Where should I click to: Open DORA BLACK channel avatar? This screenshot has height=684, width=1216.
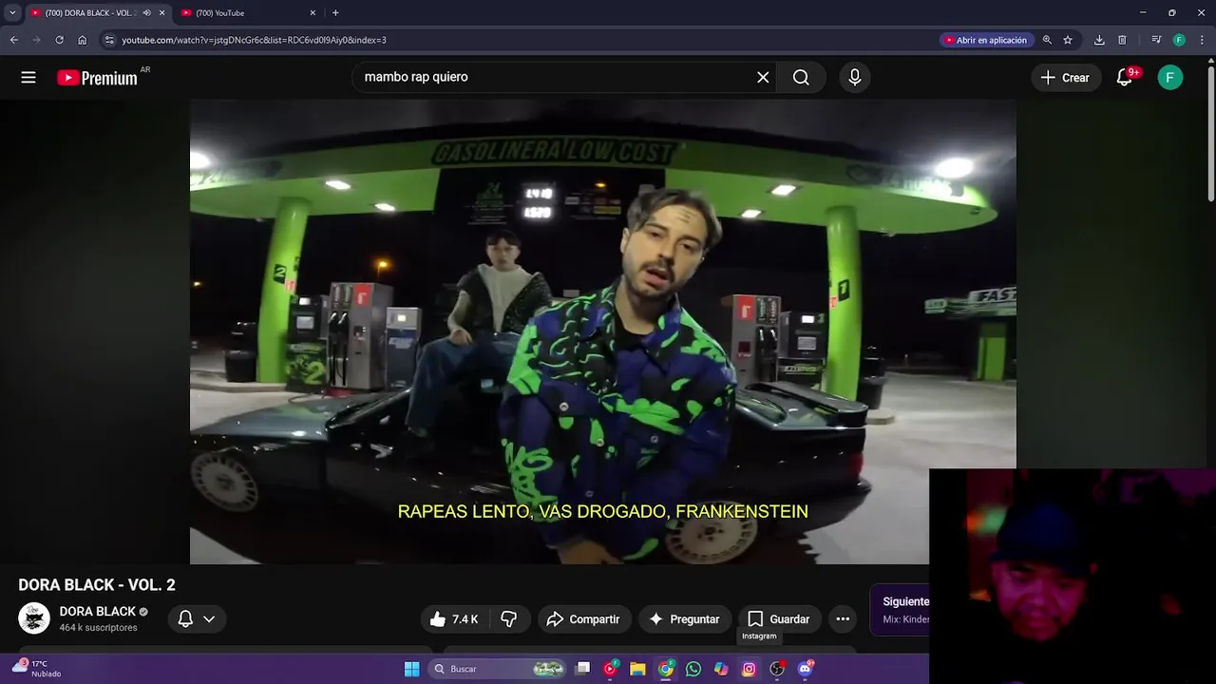34,618
